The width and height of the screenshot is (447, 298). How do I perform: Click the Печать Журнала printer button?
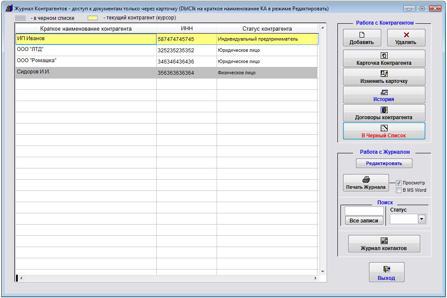tap(366, 183)
